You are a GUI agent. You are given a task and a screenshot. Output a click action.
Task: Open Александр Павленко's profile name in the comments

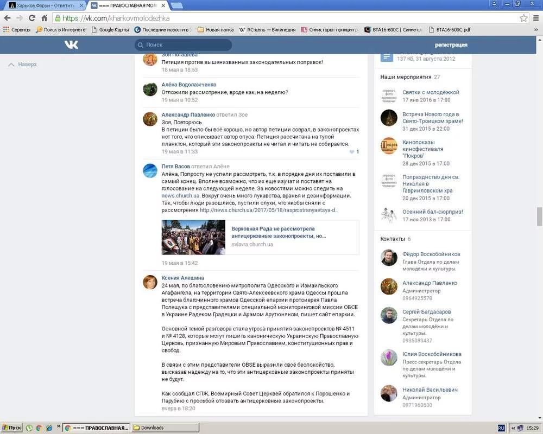pos(188,114)
